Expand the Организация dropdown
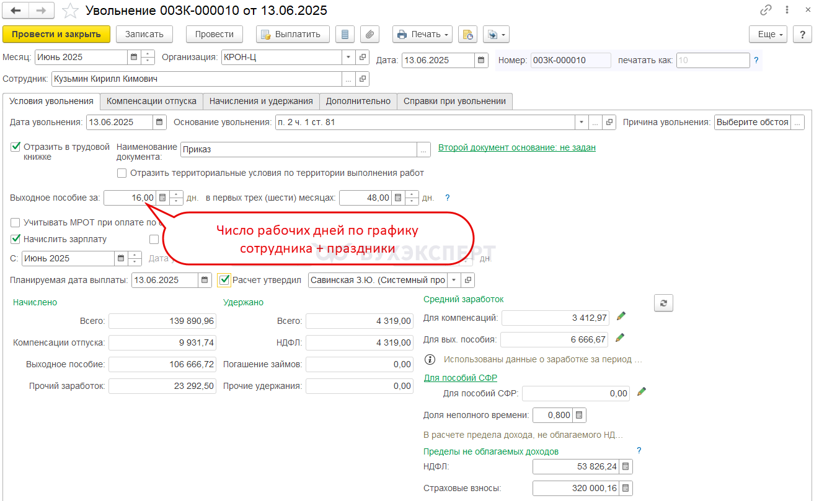Viewport: 814px width, 501px height. coord(348,57)
